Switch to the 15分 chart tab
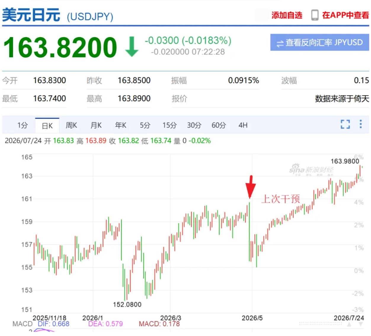 pyautogui.click(x=169, y=125)
